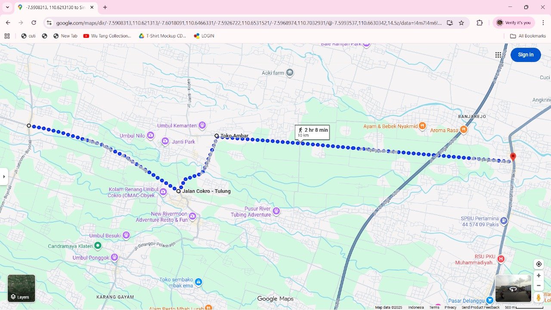Screen dimensions: 551x310
Task: Expand the collapsed side panel
Action: pyautogui.click(x=4, y=177)
